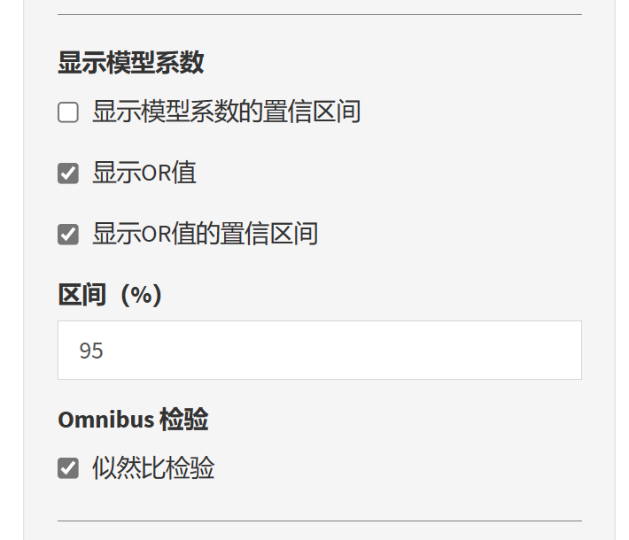Viewport: 629px width, 540px height.
Task: Select the 显示模型系数 section heading
Action: point(131,63)
